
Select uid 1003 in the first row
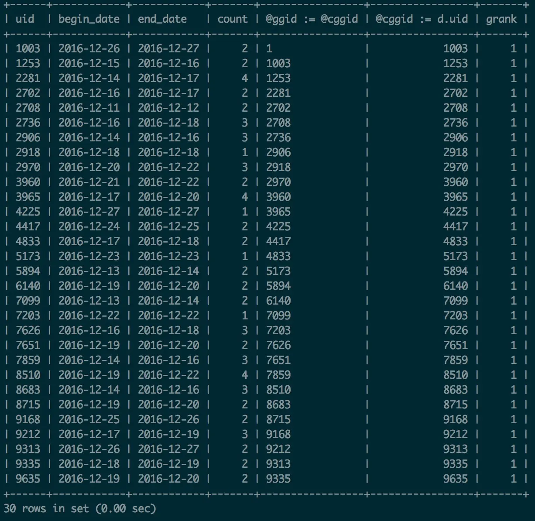(28, 48)
